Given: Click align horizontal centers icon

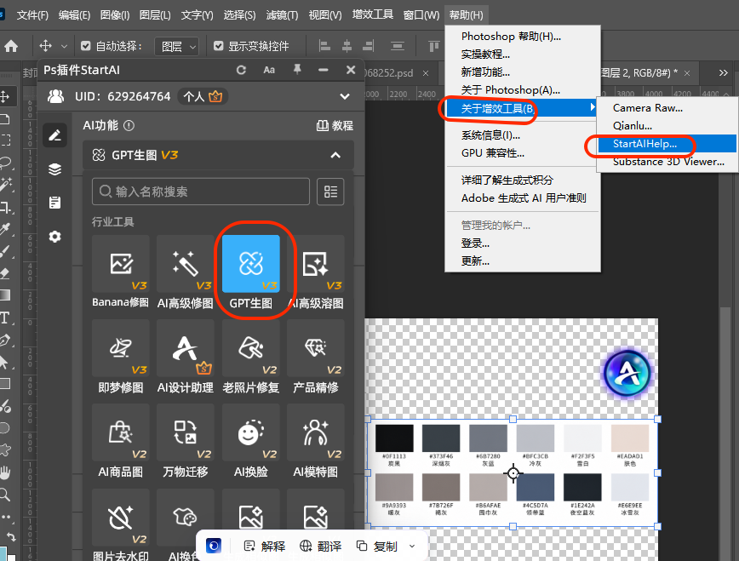Looking at the screenshot, I should coord(347,46).
